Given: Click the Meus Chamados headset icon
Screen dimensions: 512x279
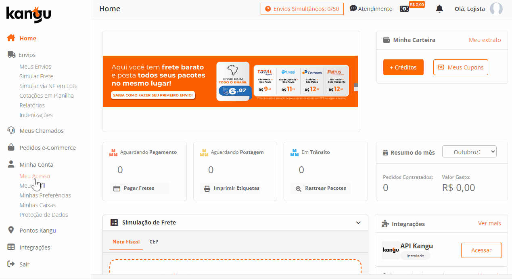Looking at the screenshot, I should 11,130.
